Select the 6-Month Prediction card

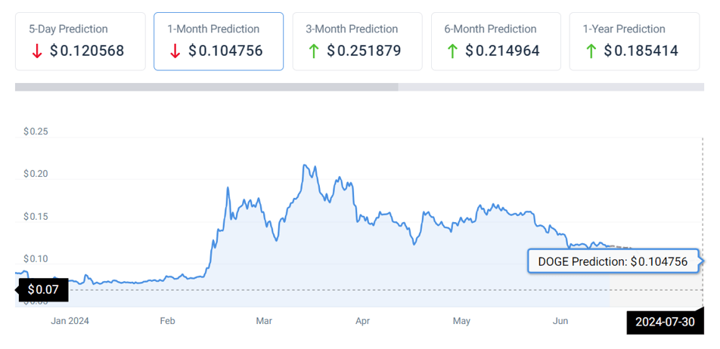pos(496,42)
